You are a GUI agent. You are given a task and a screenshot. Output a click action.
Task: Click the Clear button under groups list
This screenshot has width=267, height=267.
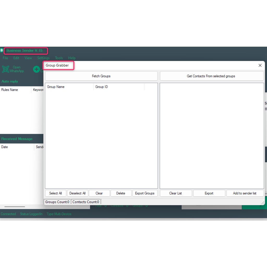click(x=99, y=193)
